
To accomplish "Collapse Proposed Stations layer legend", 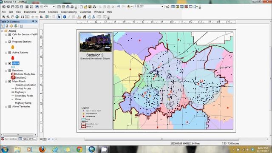I will [x=6, y=42].
